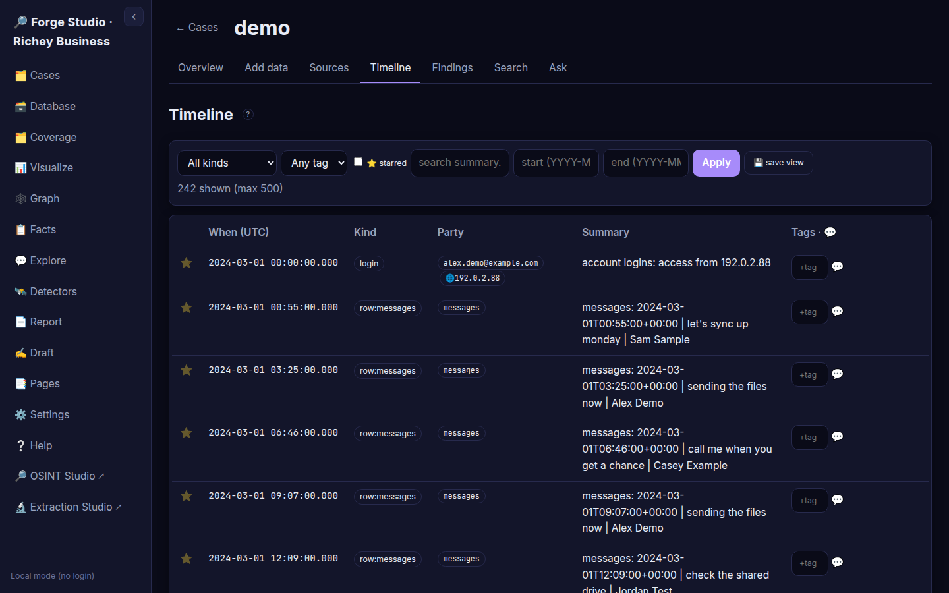Select the Timeline tab
Screen dimensions: 949x593
[390, 67]
